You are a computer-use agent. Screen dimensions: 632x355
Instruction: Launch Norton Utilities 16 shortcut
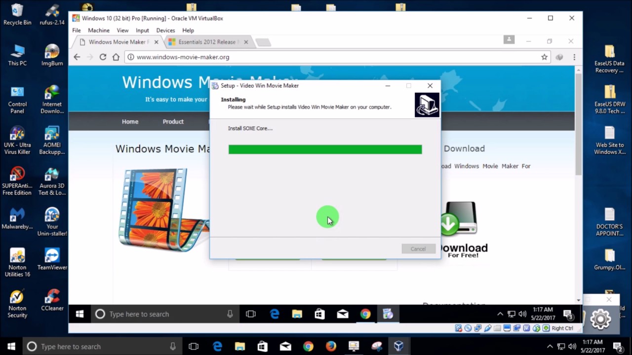point(17,263)
